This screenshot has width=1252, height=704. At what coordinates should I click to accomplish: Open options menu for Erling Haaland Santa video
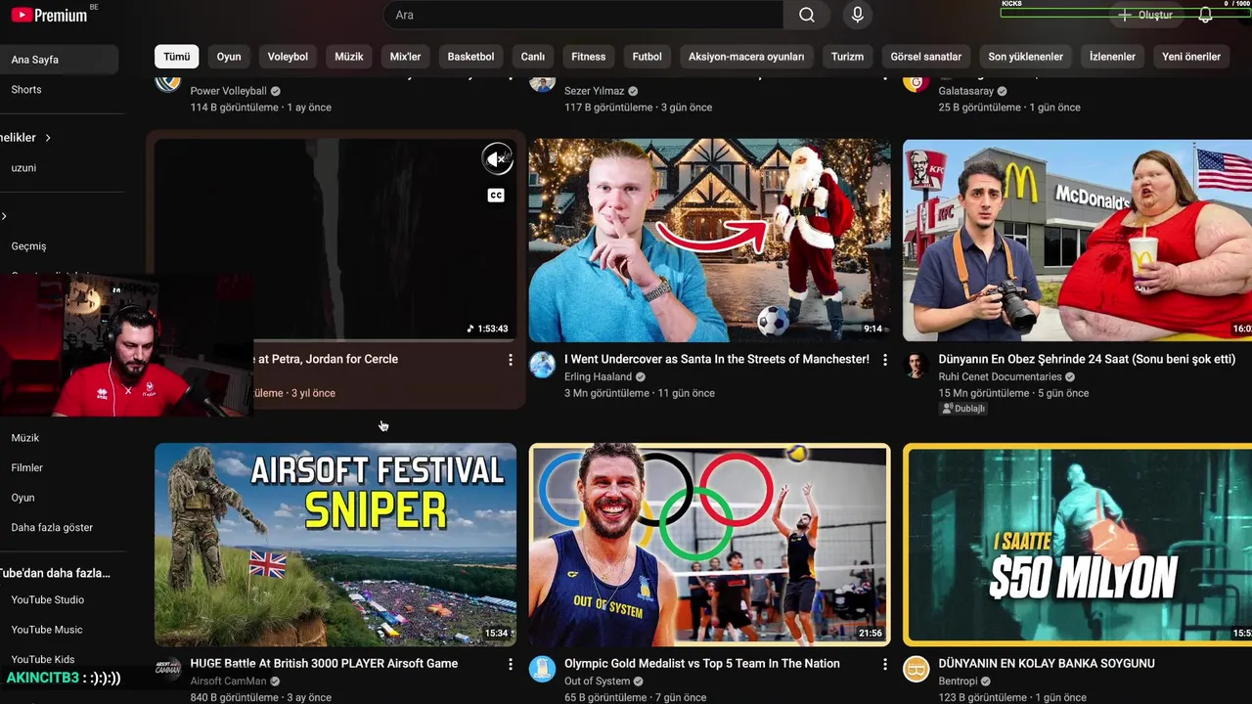pos(884,360)
